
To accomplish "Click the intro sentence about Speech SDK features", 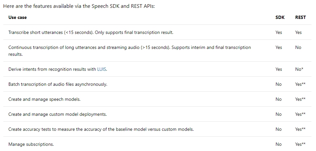I will (x=79, y=6).
